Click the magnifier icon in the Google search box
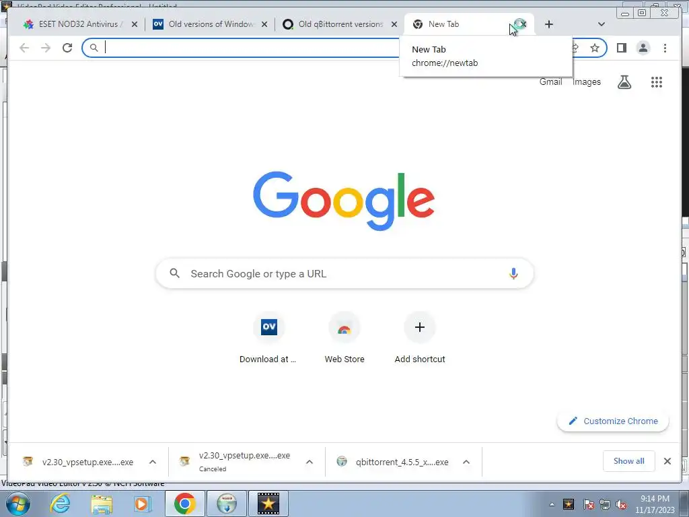Screen dimensions: 689x517 click(x=174, y=273)
